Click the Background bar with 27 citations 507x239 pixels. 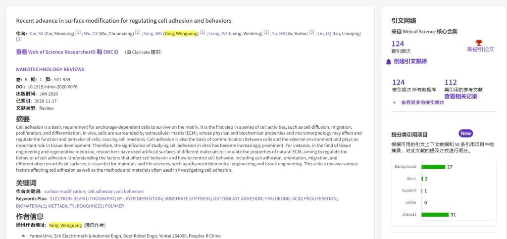pyautogui.click(x=433, y=167)
